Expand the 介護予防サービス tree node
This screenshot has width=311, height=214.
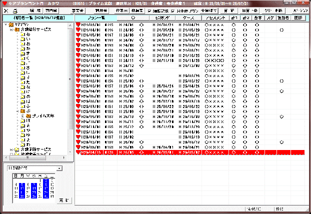coord(11,149)
